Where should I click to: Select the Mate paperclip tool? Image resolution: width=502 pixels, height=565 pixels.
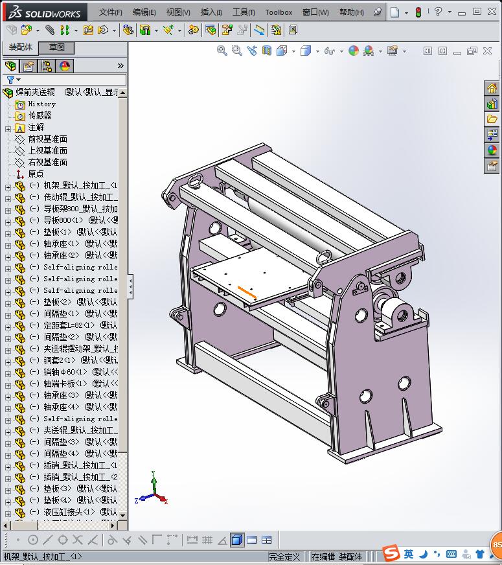point(50,30)
